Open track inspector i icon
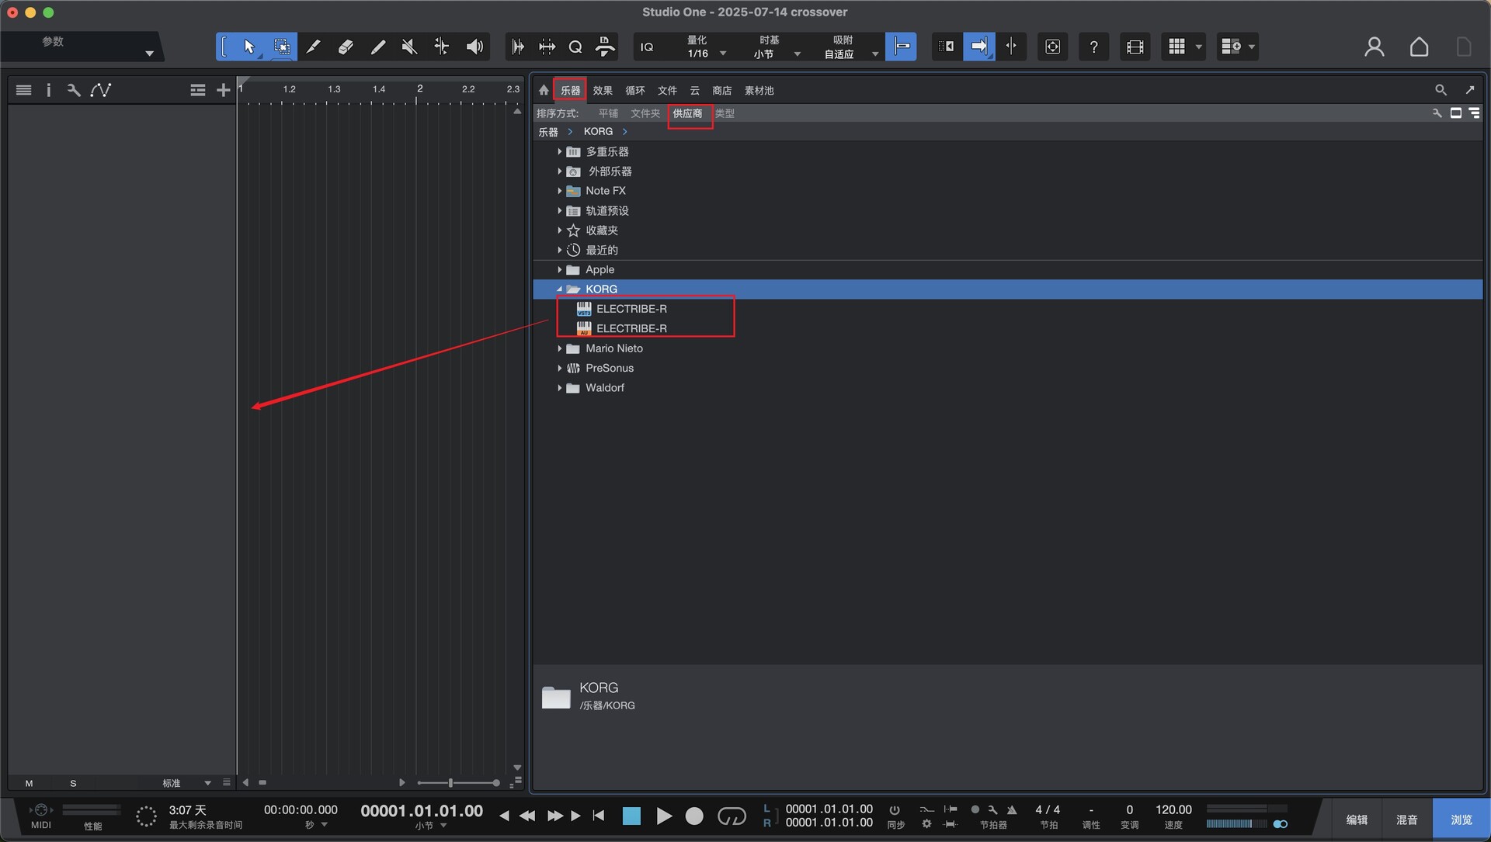The width and height of the screenshot is (1491, 842). (x=48, y=90)
